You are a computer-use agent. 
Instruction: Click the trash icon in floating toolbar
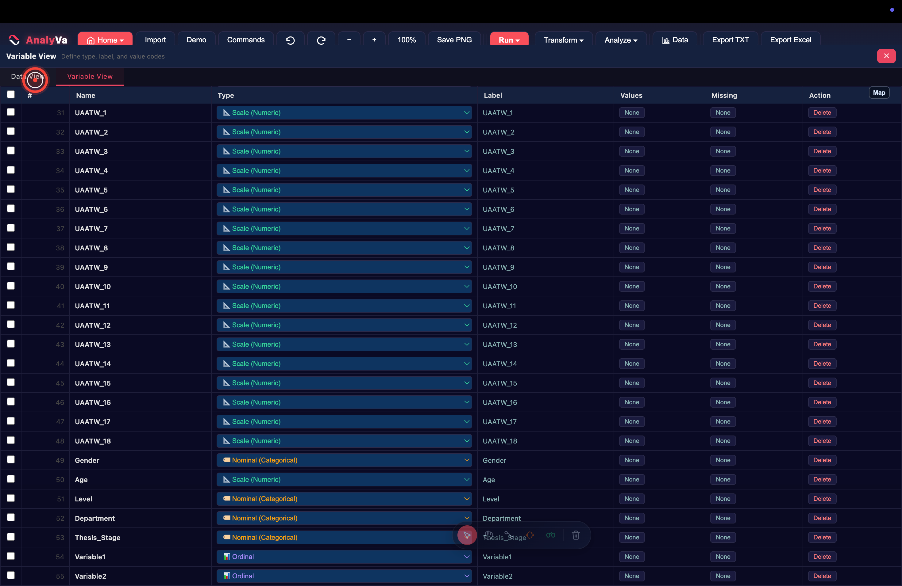(x=576, y=535)
